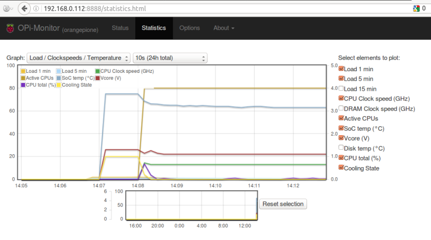The image size is (431, 240).
Task: Click Vcore (V) legend red swatch
Action: 97,78
